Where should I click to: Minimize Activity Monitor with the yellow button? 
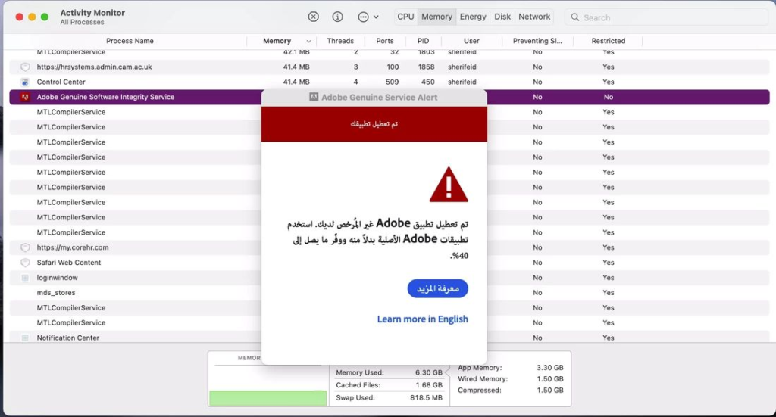pyautogui.click(x=32, y=17)
